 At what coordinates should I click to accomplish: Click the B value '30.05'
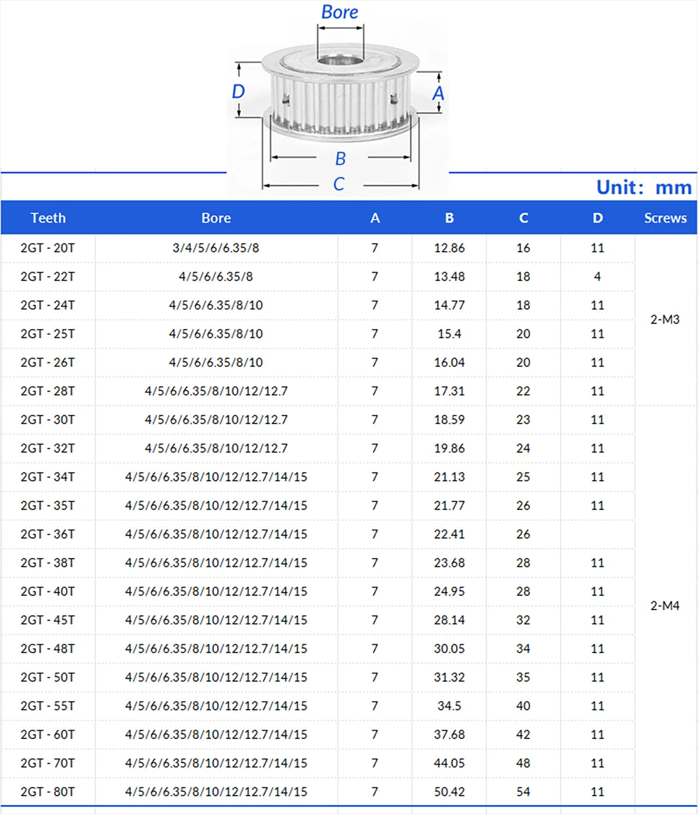(449, 649)
